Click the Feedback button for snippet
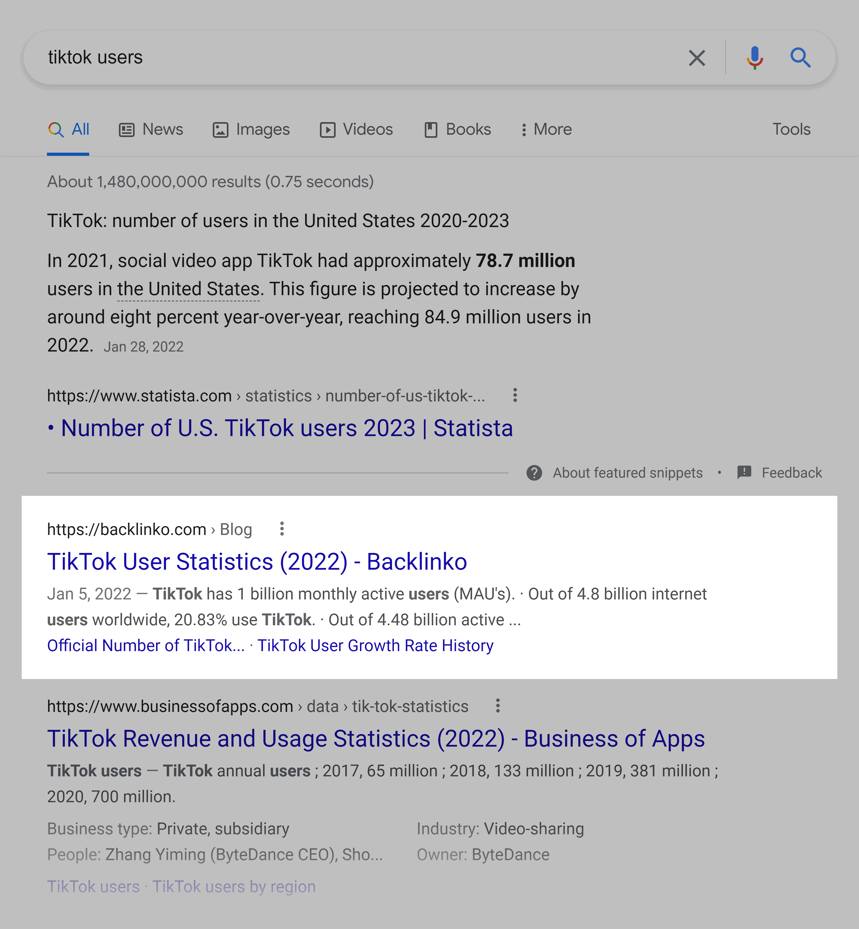The height and width of the screenshot is (929, 859). (x=779, y=473)
